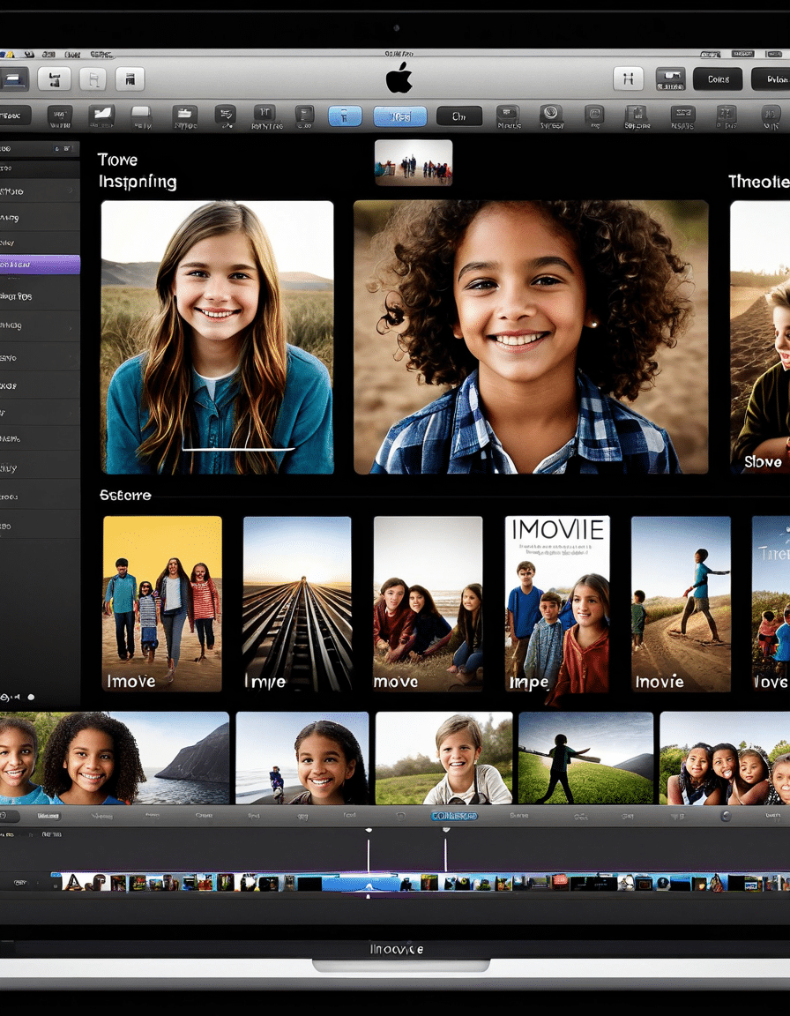Select the wide blue highlighted toolbar tab

(x=400, y=116)
